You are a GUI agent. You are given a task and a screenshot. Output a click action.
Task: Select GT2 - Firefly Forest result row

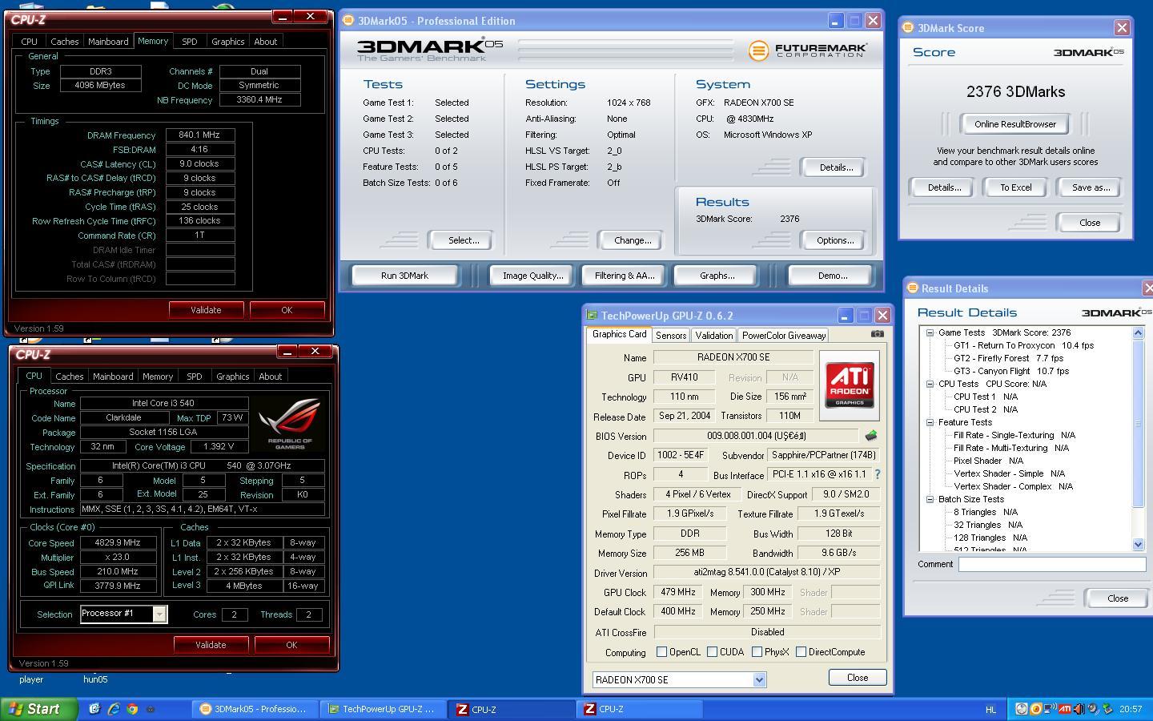(x=1008, y=358)
